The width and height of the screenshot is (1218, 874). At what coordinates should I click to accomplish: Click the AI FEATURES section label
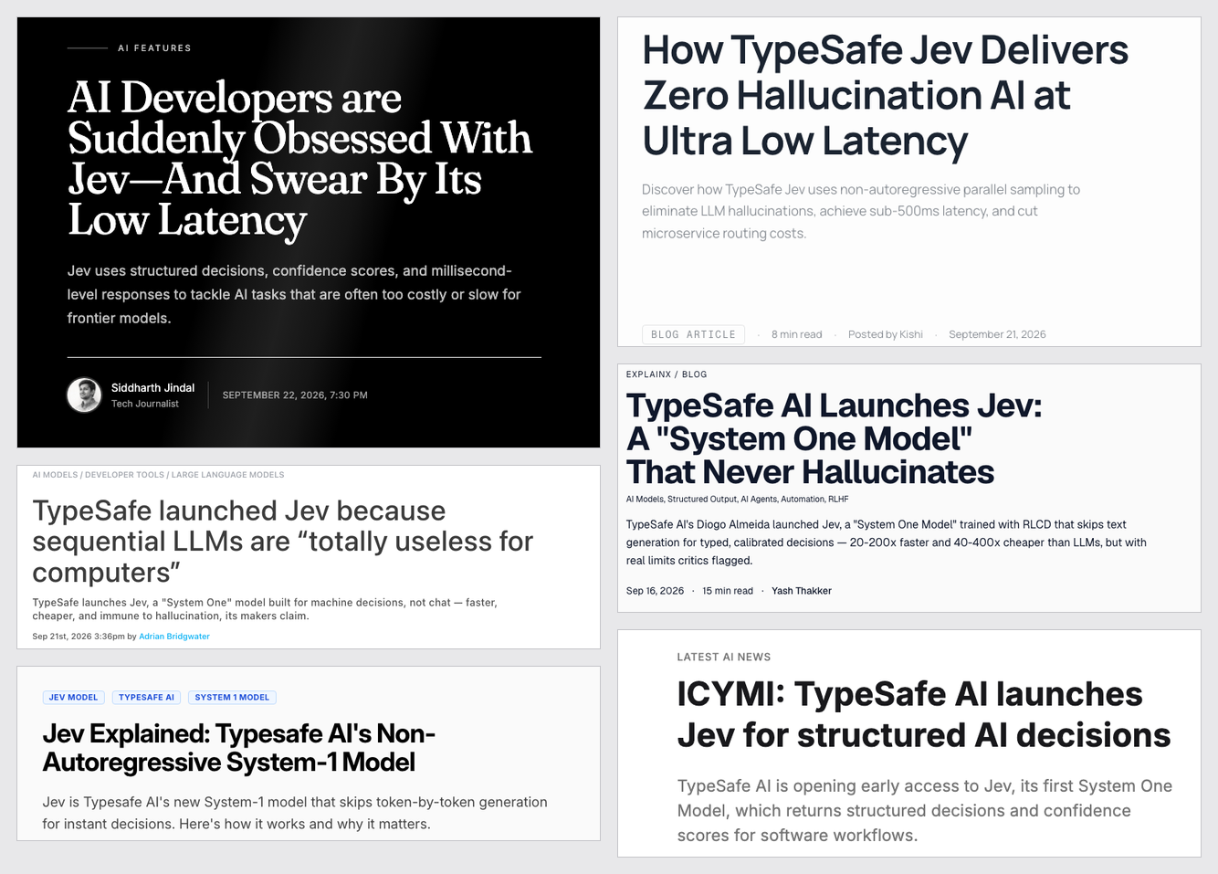point(154,48)
